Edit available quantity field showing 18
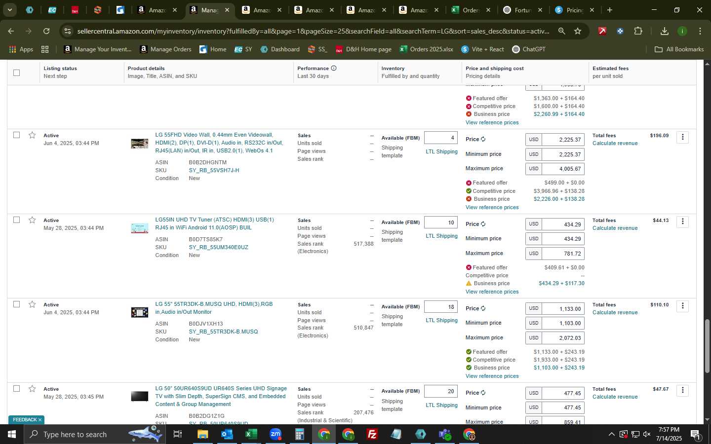711x444 pixels. click(x=441, y=307)
